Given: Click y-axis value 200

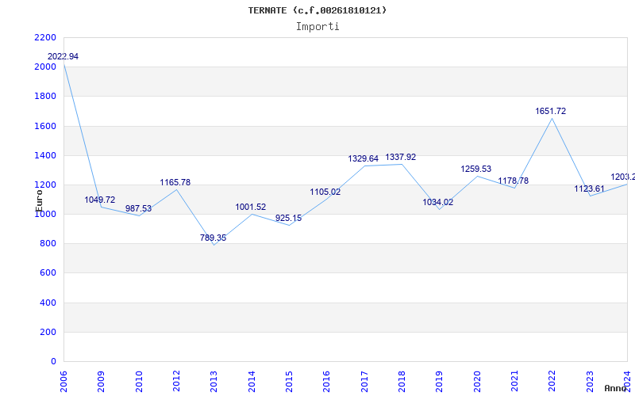Looking at the screenshot, I should coord(48,332).
